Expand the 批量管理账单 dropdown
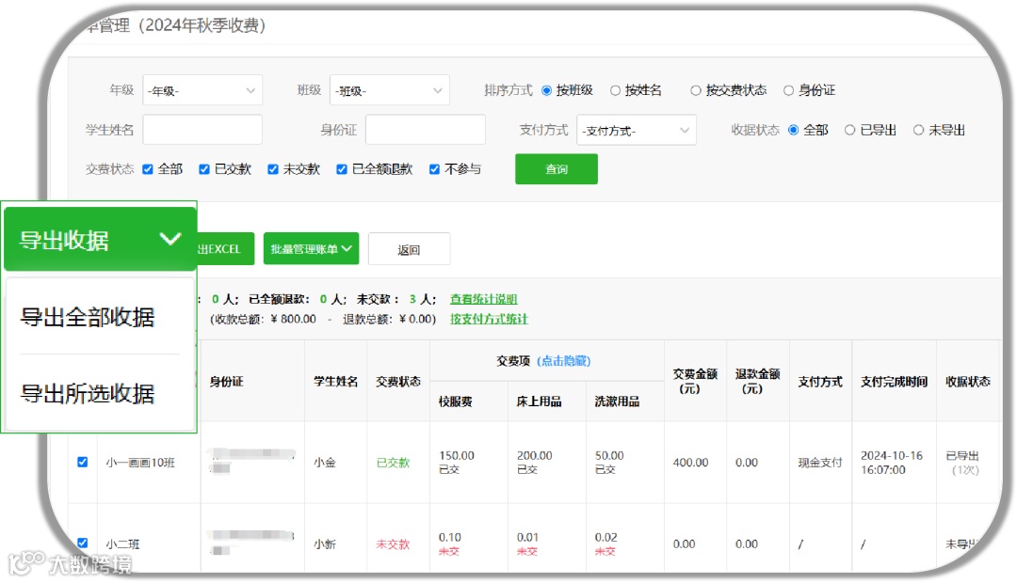The image size is (1017, 583). tap(312, 249)
